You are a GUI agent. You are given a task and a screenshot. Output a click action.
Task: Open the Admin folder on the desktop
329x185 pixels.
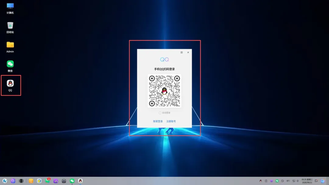pos(10,47)
